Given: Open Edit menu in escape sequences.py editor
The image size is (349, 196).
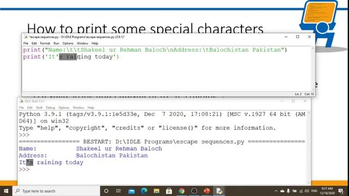Looking at the screenshot, I should [x=34, y=44].
